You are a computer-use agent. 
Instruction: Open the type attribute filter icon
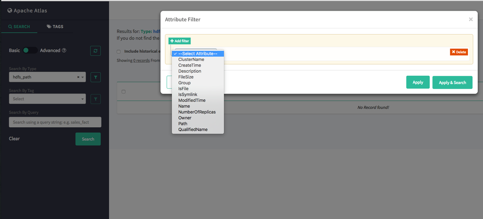pyautogui.click(x=96, y=77)
